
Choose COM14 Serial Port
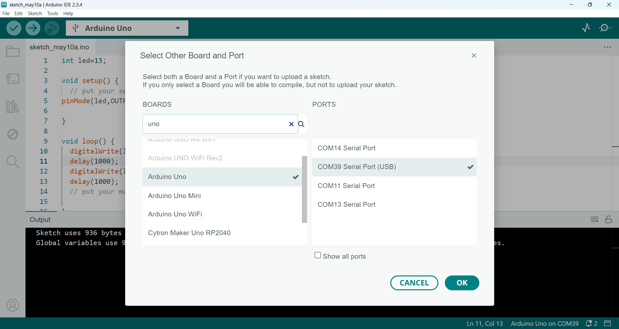[394, 148]
